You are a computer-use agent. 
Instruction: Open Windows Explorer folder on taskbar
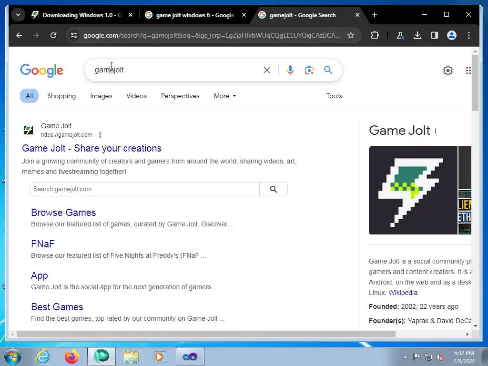[131, 356]
